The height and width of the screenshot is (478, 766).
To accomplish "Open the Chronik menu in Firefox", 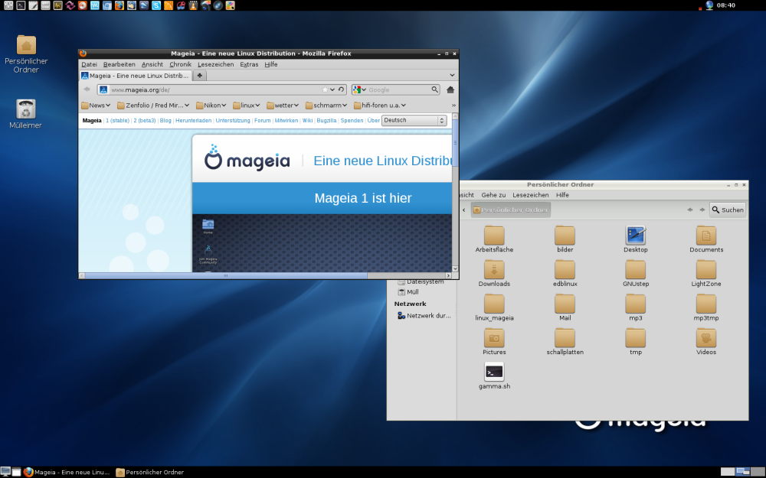I will [180, 64].
